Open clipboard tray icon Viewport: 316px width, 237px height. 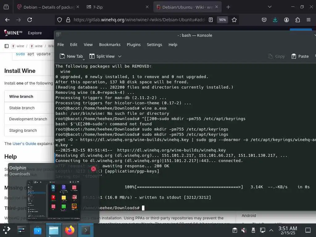tap(235, 230)
